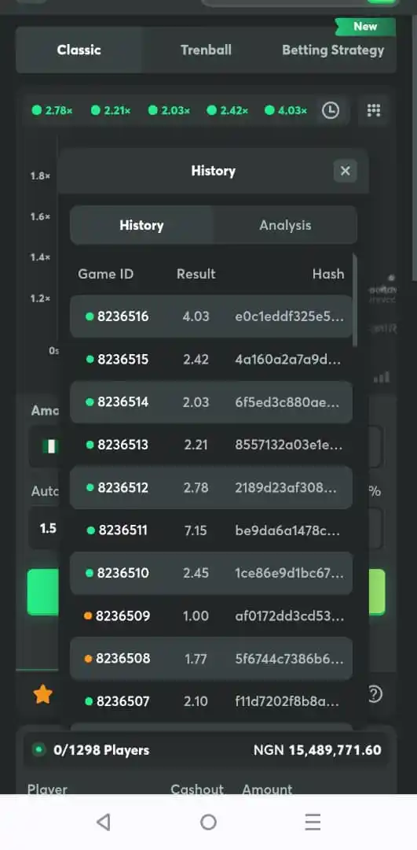Open the grid view icon

tap(374, 111)
